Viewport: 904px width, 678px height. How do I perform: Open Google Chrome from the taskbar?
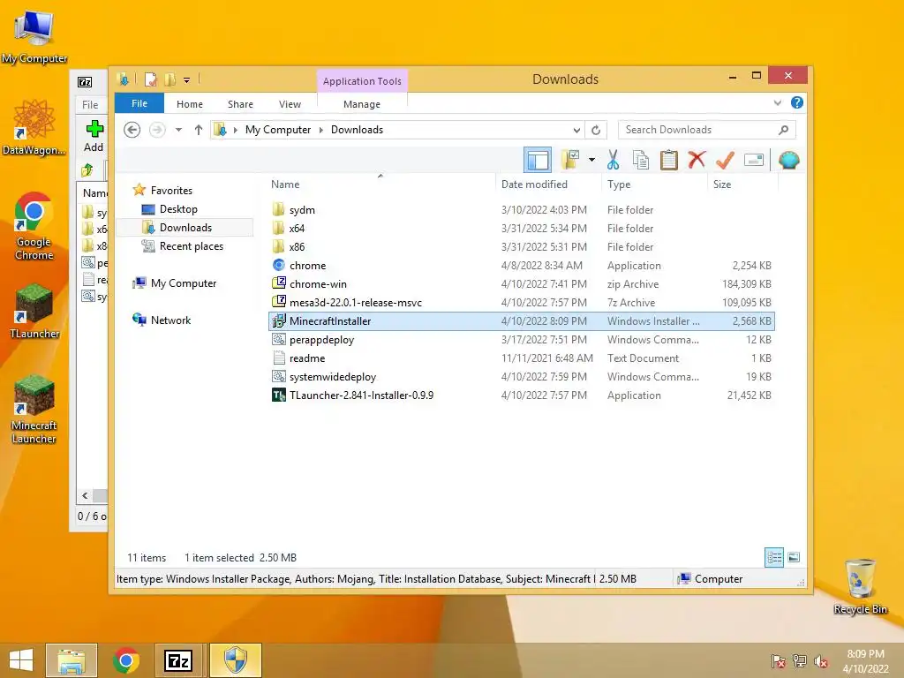pos(126,660)
